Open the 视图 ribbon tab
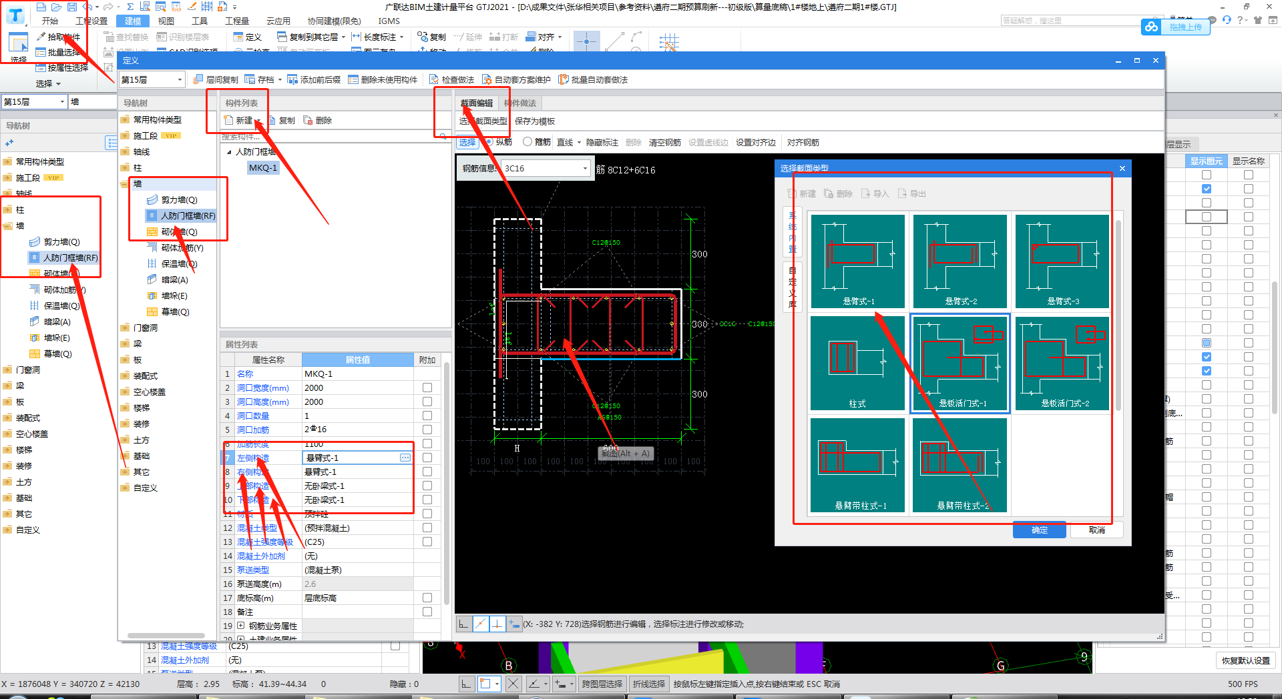1282x699 pixels. point(166,21)
